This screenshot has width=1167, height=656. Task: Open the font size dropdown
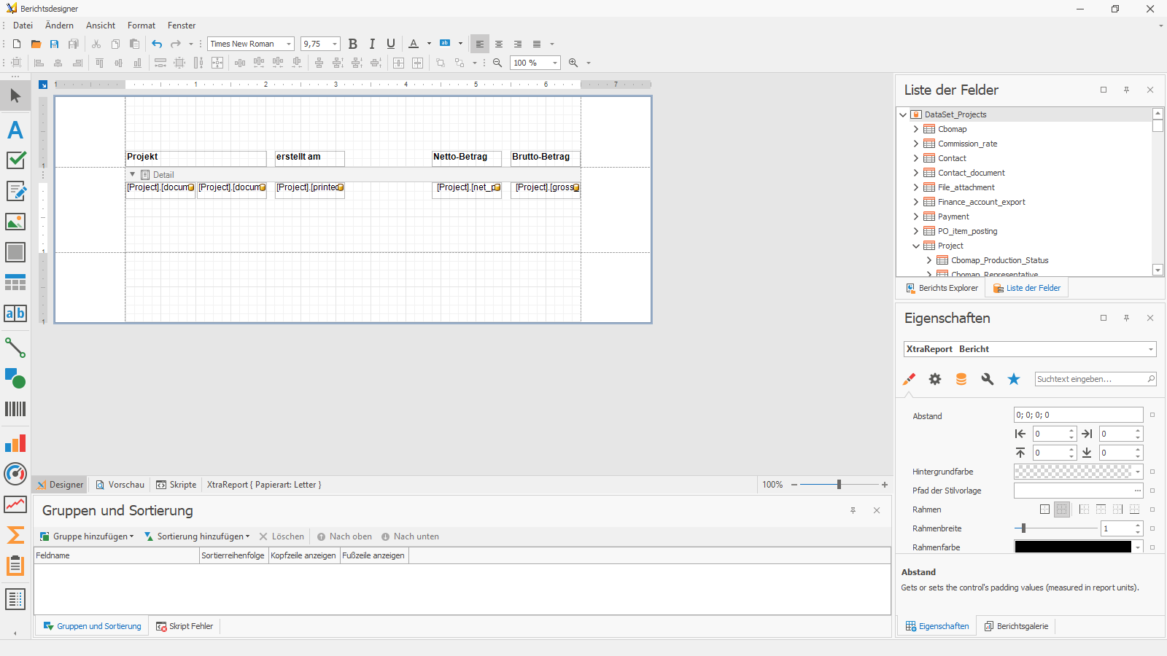pos(335,44)
